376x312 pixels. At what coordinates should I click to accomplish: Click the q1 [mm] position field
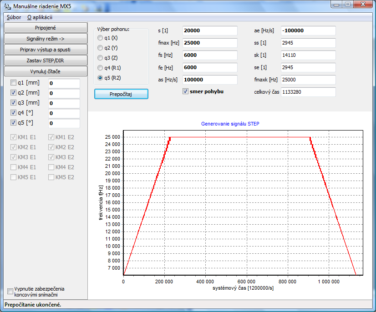[64, 83]
